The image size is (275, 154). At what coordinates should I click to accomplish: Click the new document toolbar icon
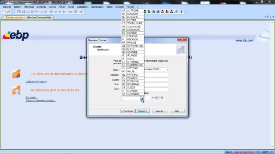tap(4, 12)
